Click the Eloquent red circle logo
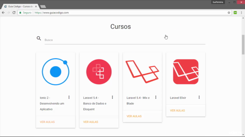This screenshot has width=245, height=137. 99,72
